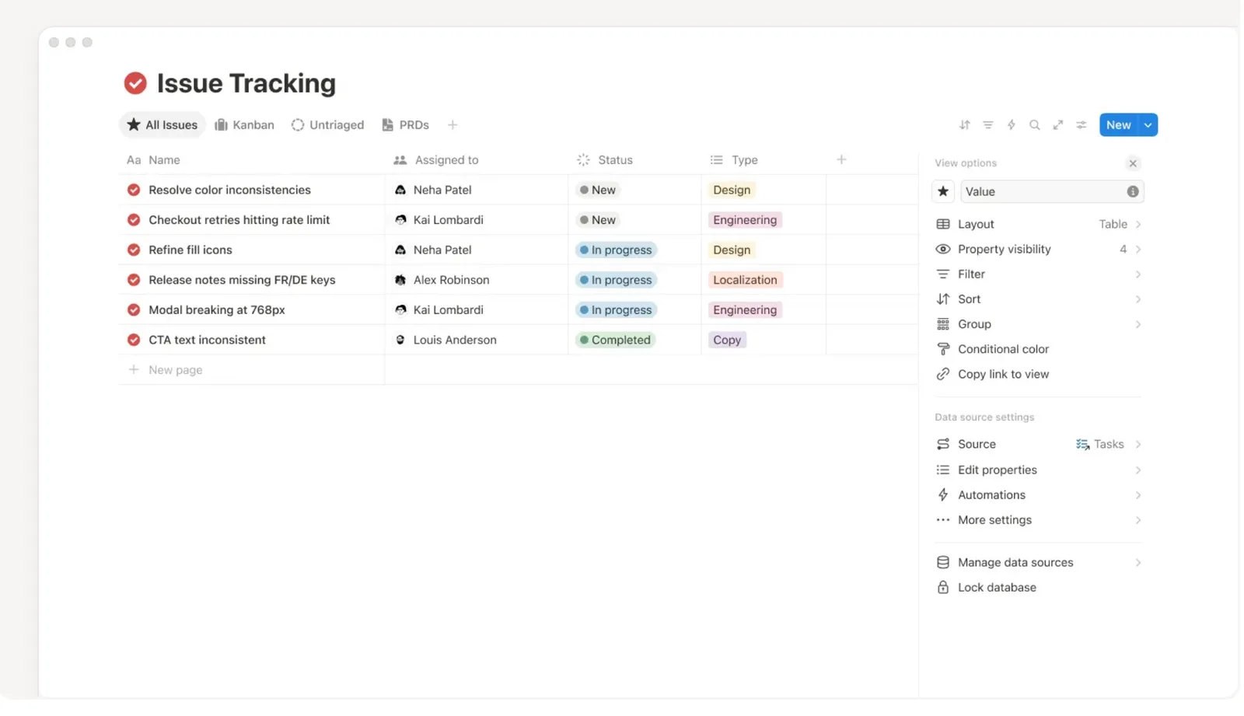Click Alex Robinson's avatar icon

click(400, 280)
